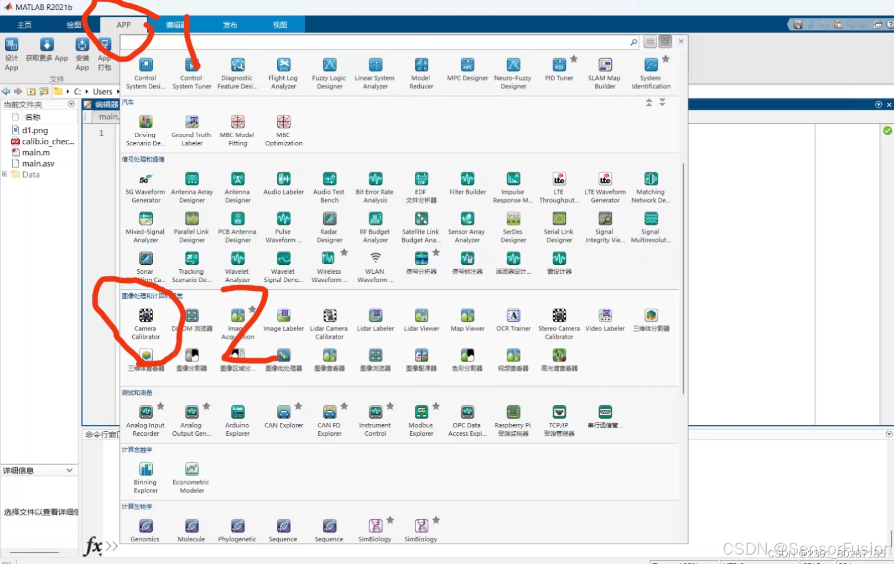Open the Image Labeler app
The image size is (894, 564).
283,320
